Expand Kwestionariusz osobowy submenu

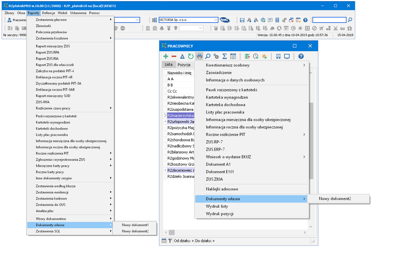point(252,65)
